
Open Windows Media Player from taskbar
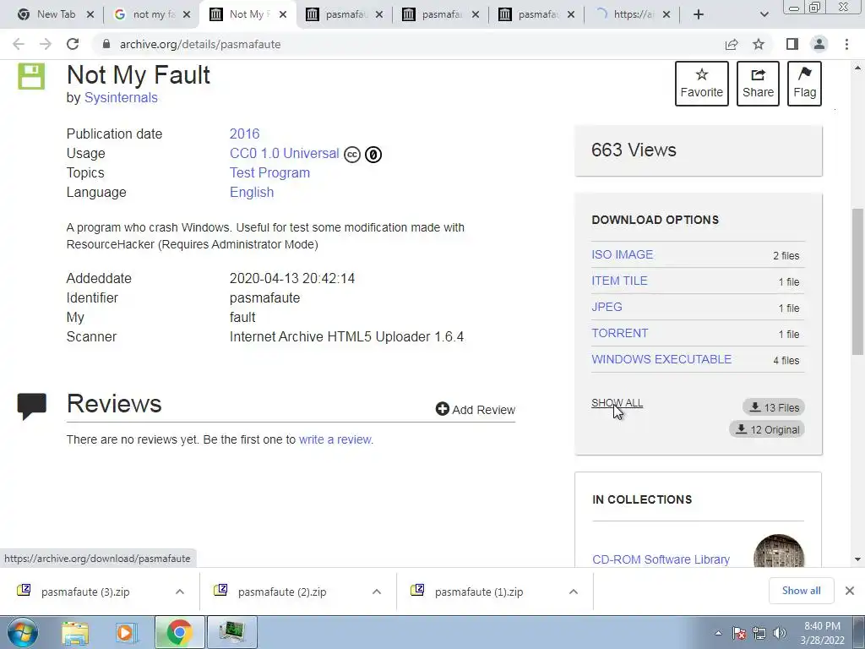[126, 633]
